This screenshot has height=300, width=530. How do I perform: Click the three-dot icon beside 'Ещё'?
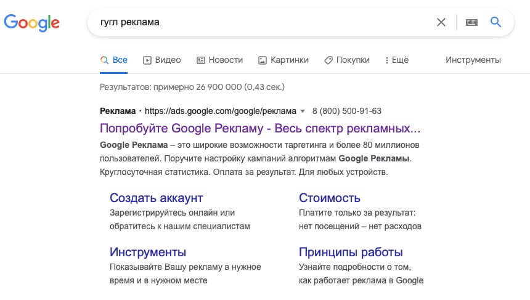386,60
